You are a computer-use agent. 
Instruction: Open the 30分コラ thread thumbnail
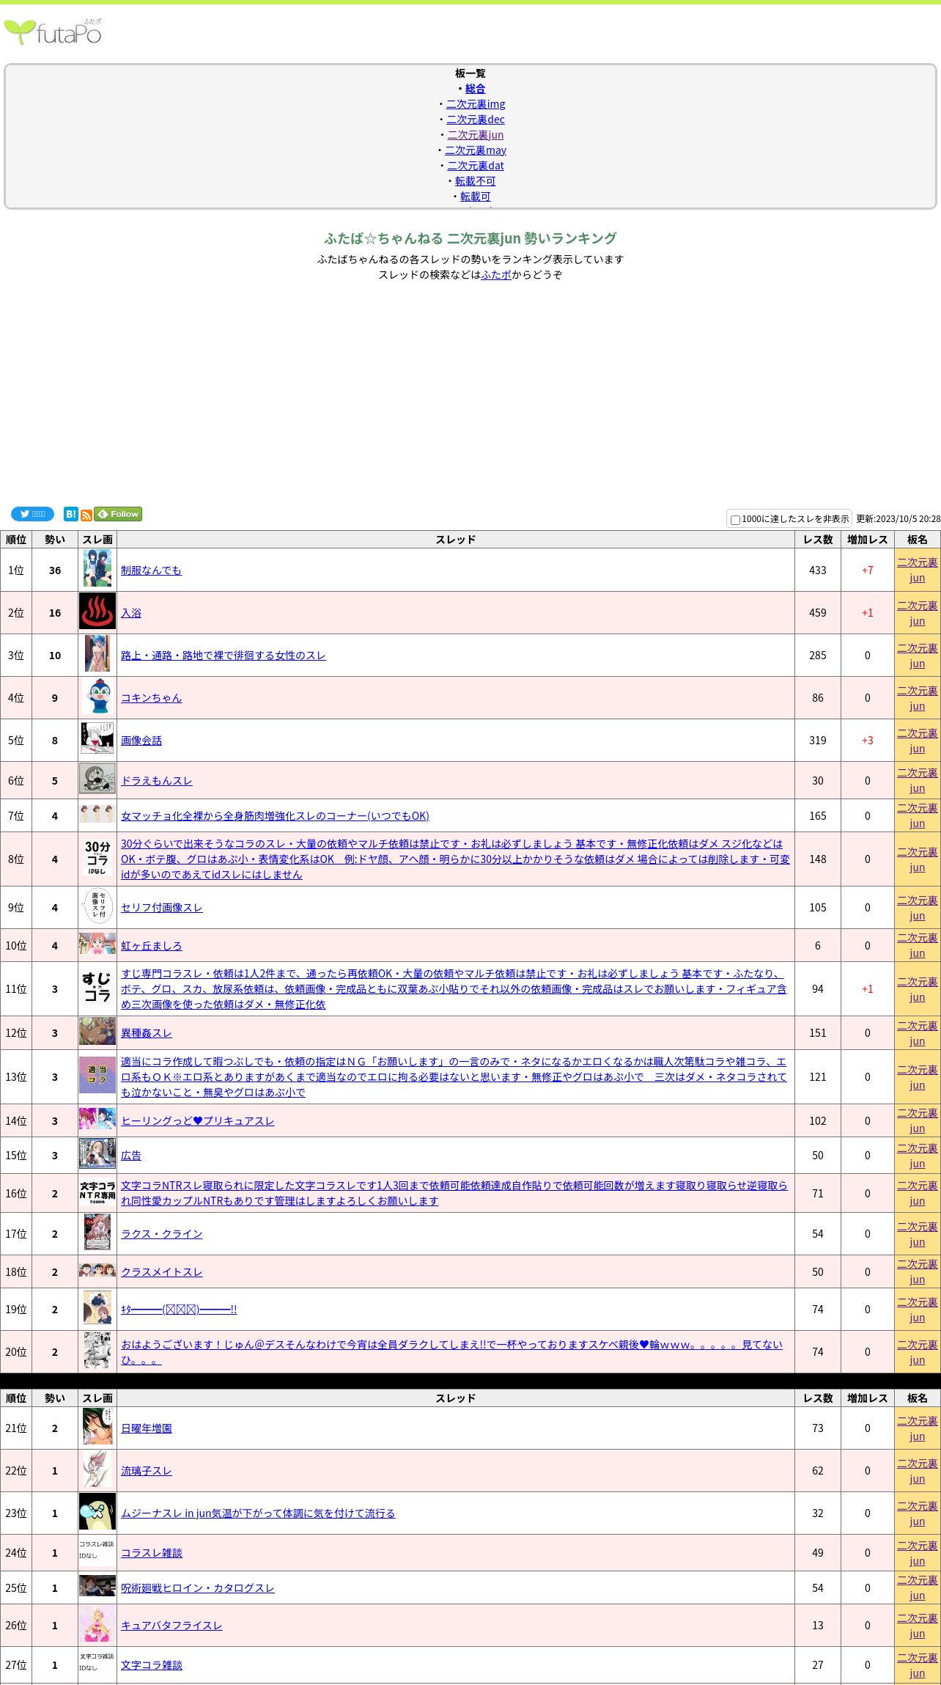(x=97, y=858)
